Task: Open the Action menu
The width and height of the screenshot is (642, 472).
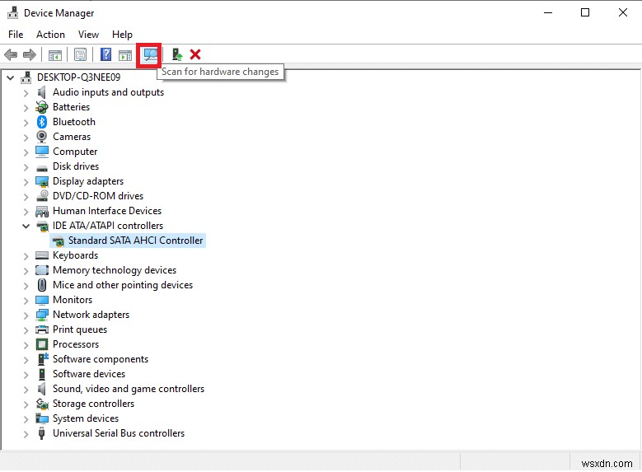Action: click(50, 35)
